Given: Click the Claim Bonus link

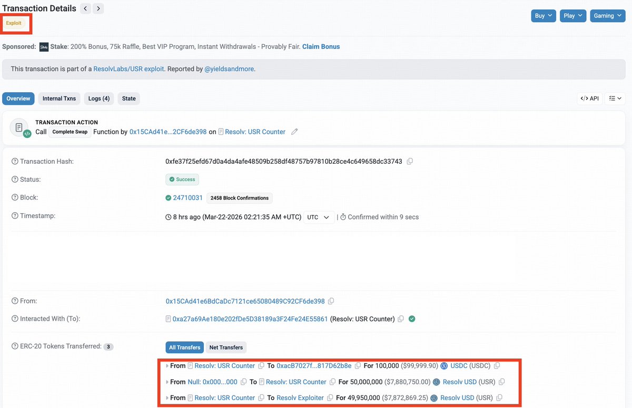Looking at the screenshot, I should (x=321, y=46).
